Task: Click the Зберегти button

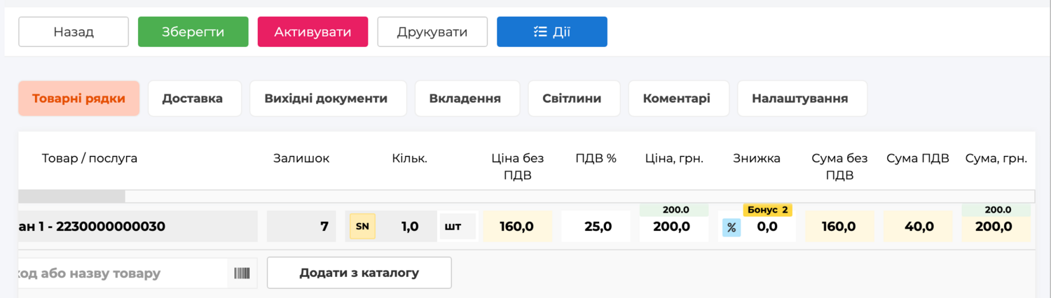Action: (x=193, y=32)
